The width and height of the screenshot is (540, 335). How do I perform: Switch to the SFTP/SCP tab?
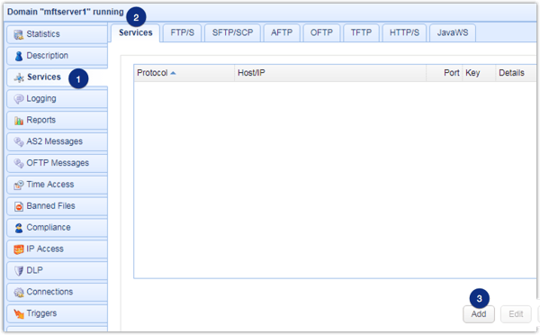pyautogui.click(x=232, y=32)
